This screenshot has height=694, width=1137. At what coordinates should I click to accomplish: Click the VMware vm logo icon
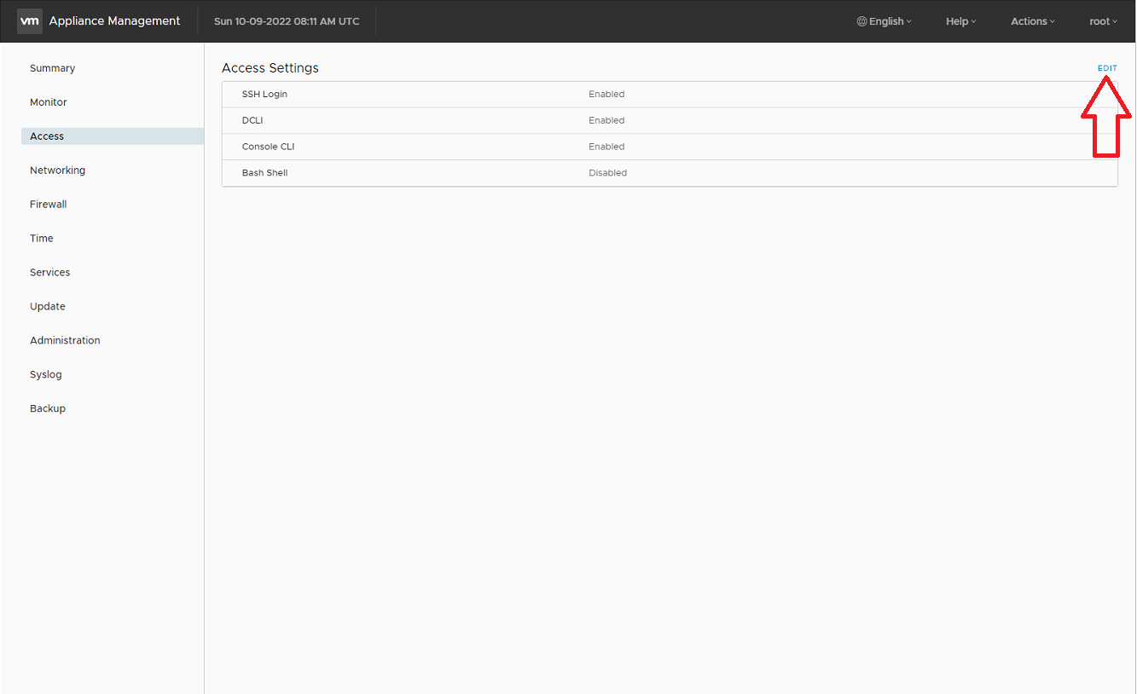(30, 21)
